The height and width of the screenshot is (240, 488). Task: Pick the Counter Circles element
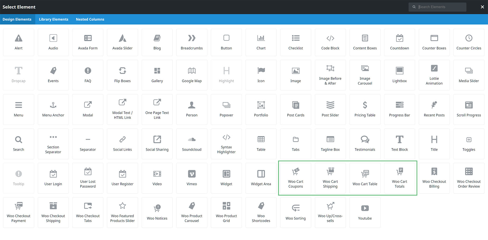(x=469, y=42)
